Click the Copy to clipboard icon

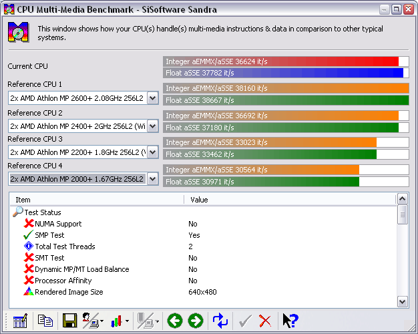point(45,321)
